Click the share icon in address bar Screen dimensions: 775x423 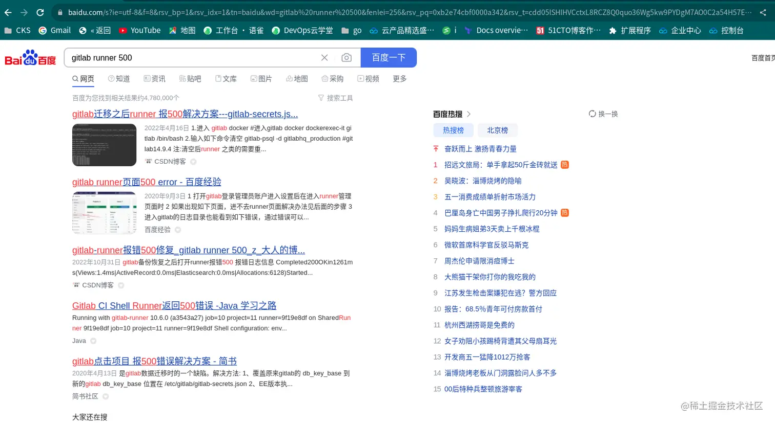(763, 12)
